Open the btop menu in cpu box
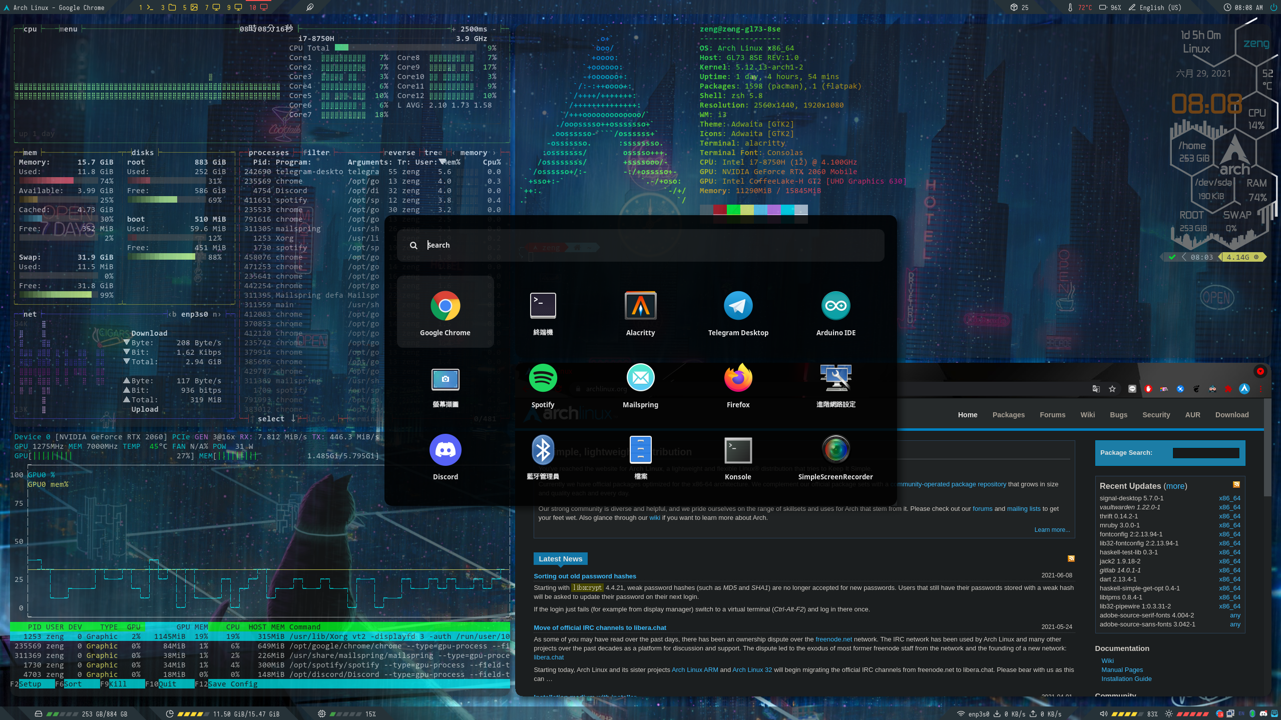The image size is (1281, 720). tap(68, 29)
